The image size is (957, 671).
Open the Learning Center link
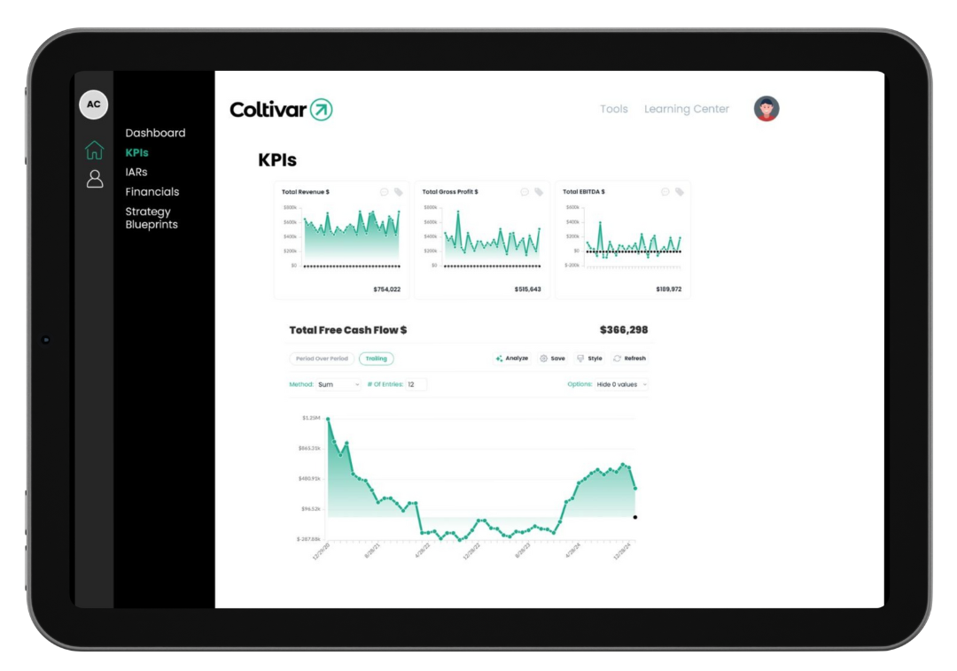[686, 109]
